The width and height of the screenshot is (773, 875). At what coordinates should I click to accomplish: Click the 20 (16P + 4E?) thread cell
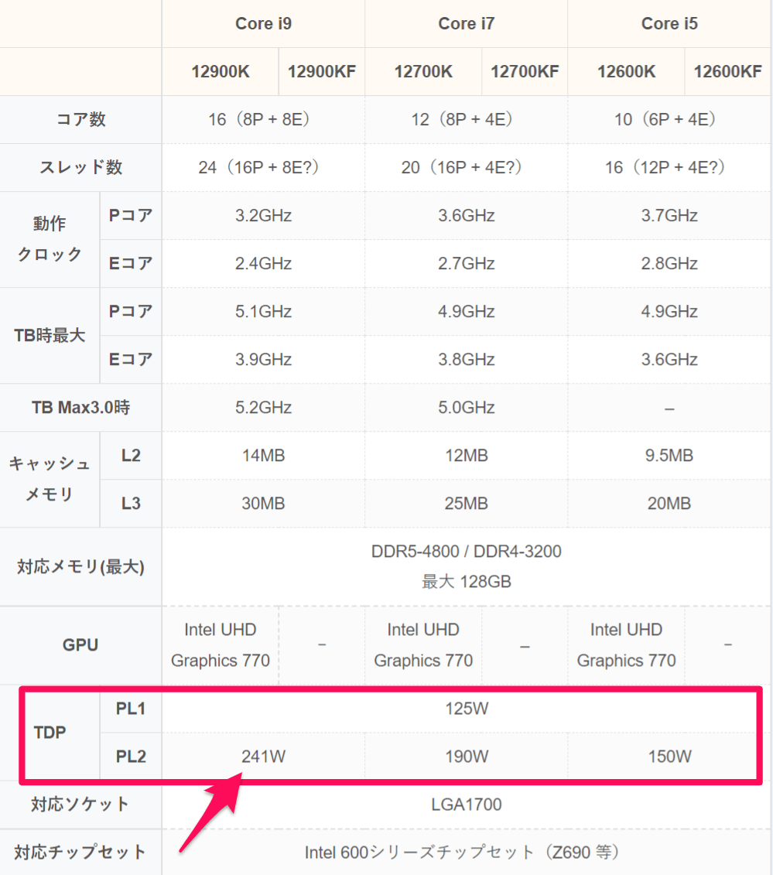466,167
